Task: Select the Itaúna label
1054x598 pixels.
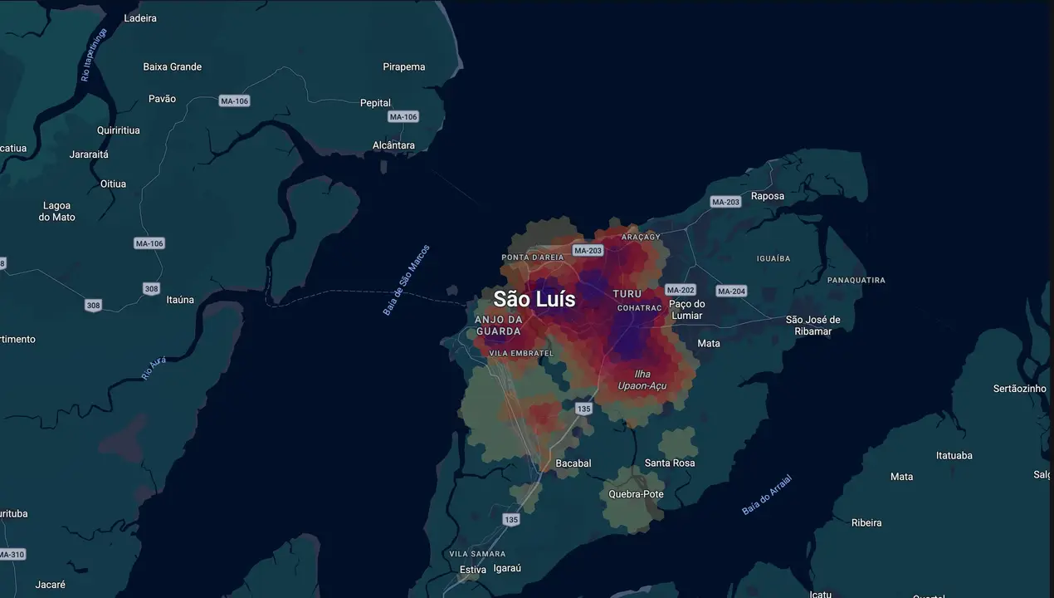Action: point(180,300)
